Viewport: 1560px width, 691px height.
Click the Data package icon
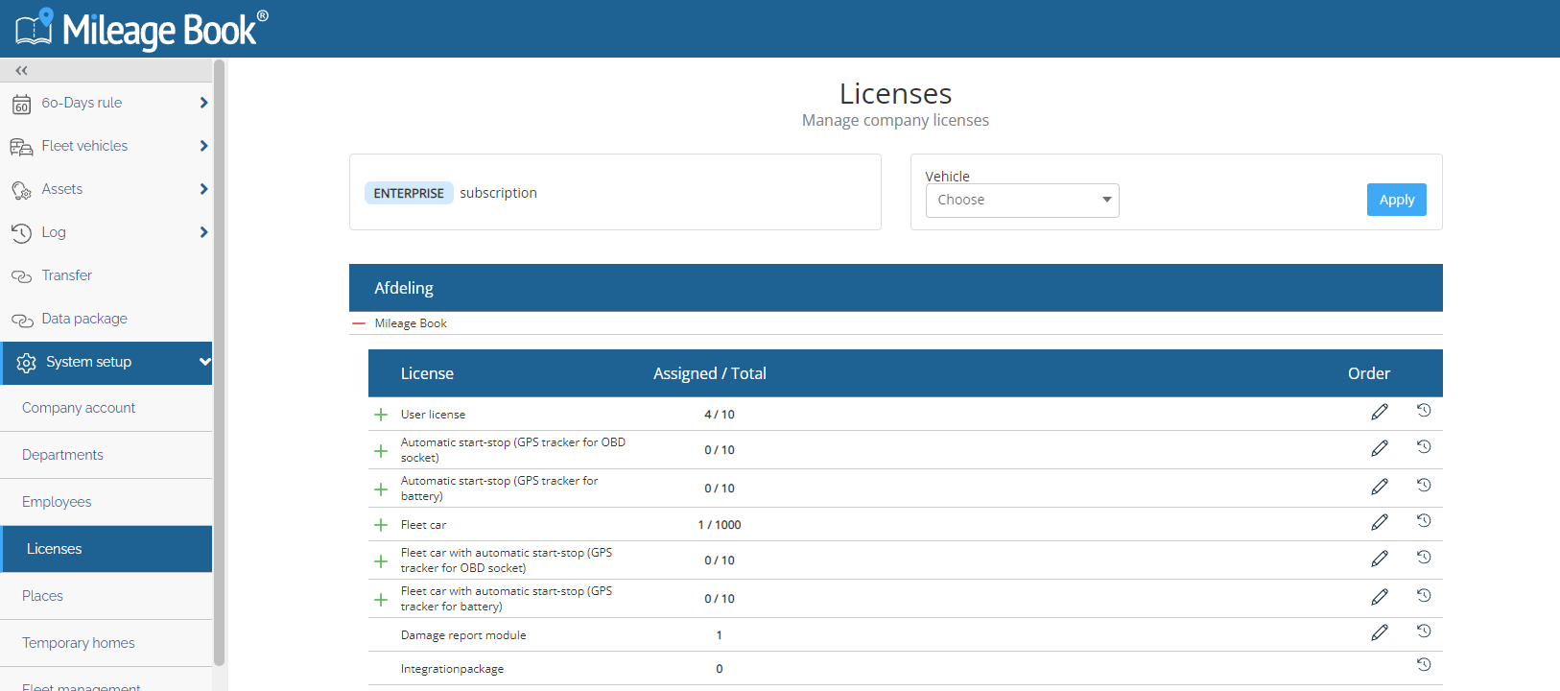pyautogui.click(x=21, y=320)
